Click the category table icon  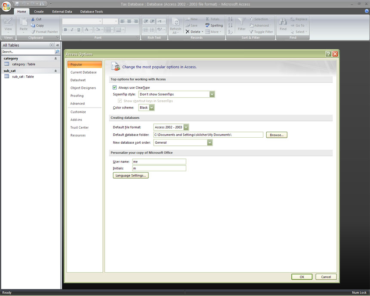(x=7, y=64)
